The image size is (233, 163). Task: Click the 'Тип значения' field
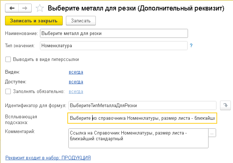point(114,46)
